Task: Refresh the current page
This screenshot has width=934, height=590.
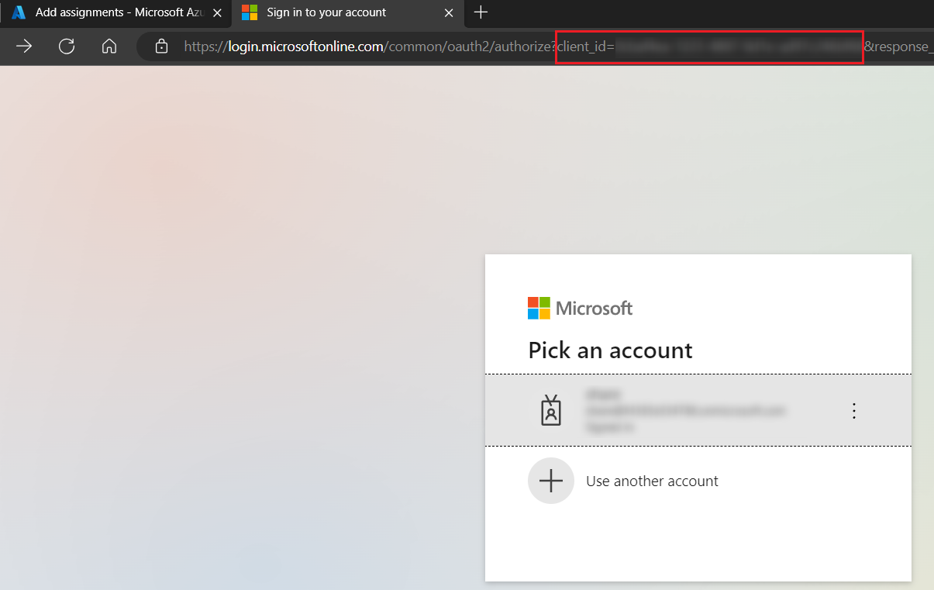Action: point(67,47)
